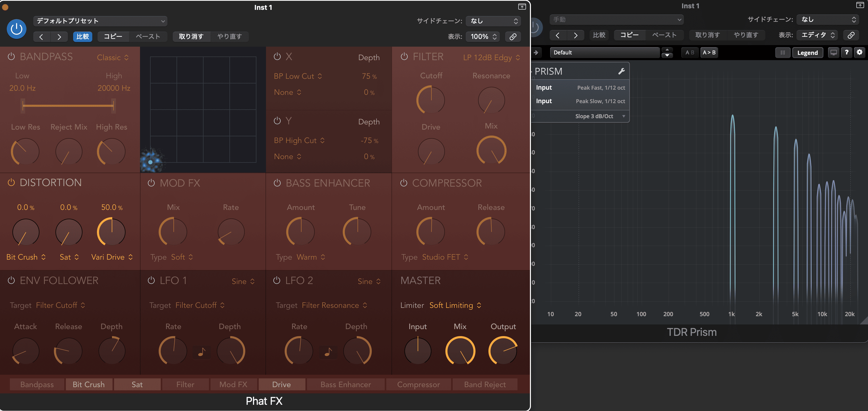Viewport: 868px width, 411px height.
Task: Click the XY pad blue puck
Action: tap(150, 162)
